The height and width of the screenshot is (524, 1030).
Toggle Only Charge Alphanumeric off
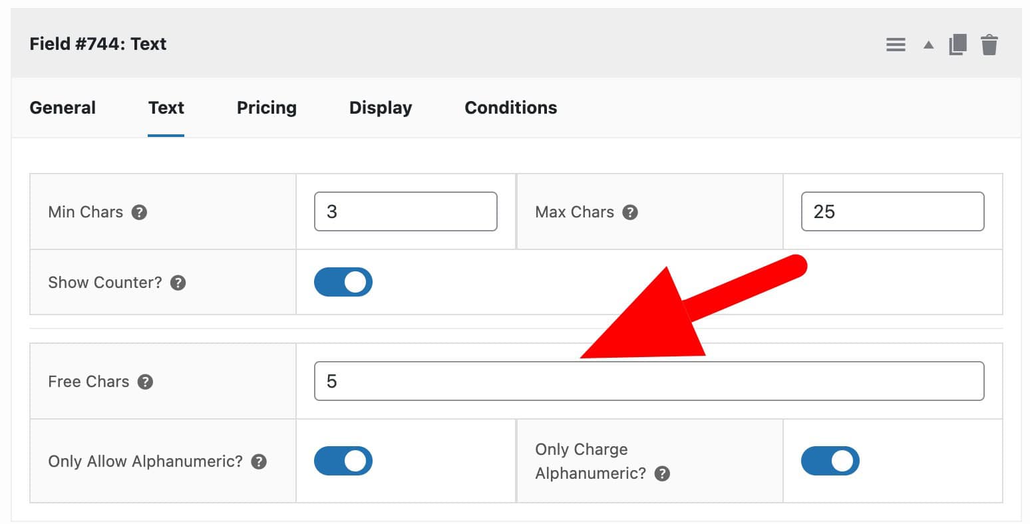pyautogui.click(x=830, y=460)
